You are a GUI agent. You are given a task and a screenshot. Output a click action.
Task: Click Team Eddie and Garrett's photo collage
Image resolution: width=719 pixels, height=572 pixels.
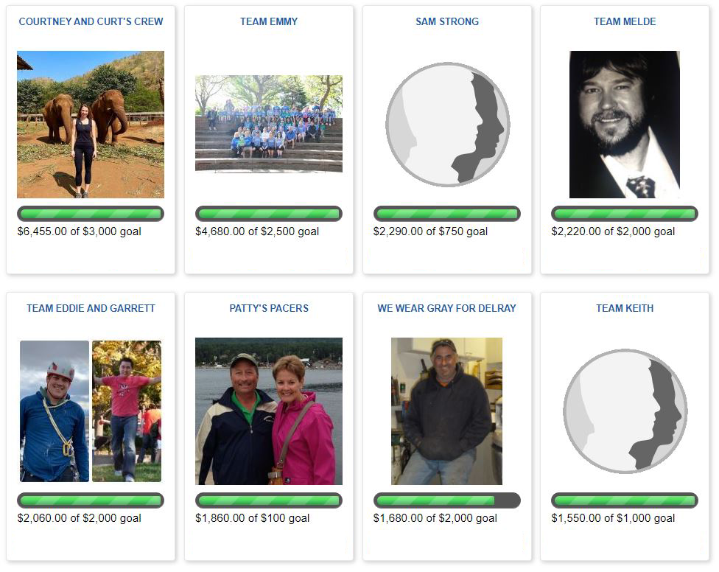coord(91,411)
